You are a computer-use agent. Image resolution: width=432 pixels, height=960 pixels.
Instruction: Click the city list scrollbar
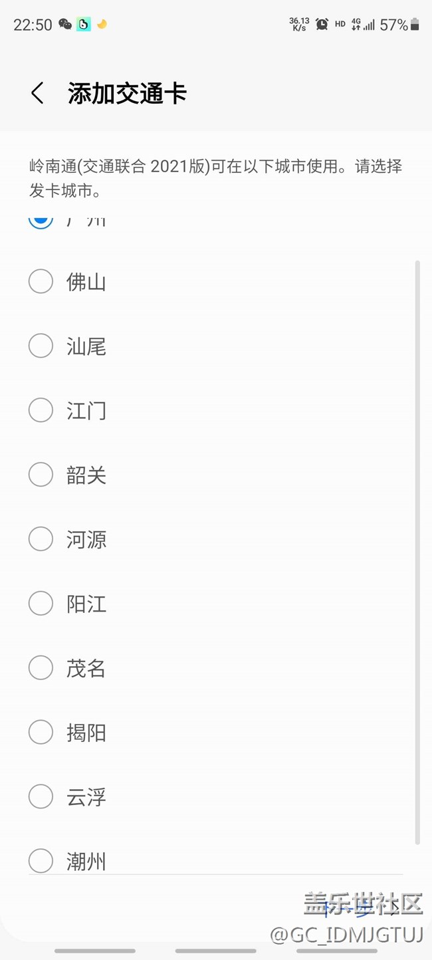(x=417, y=552)
